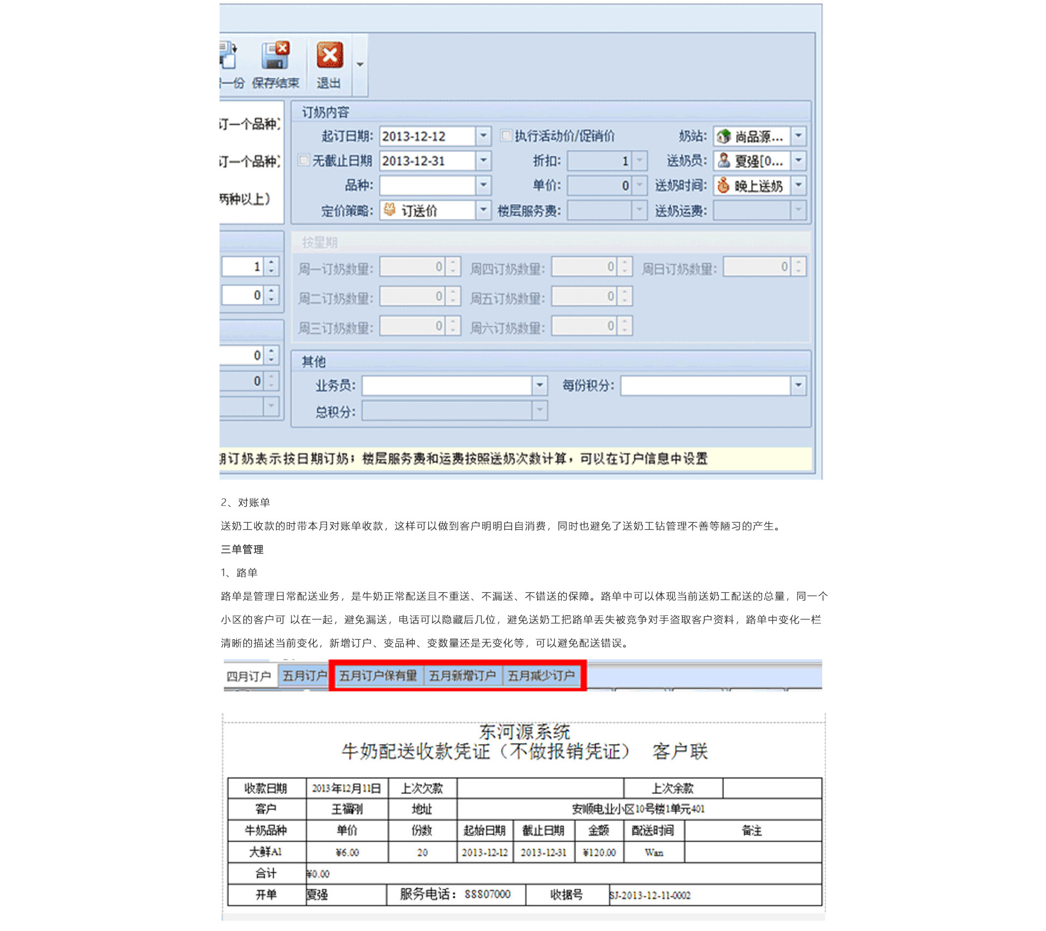Screen dimensions: 1046x931
Task: Expand the 业务员 dropdown
Action: pos(539,385)
